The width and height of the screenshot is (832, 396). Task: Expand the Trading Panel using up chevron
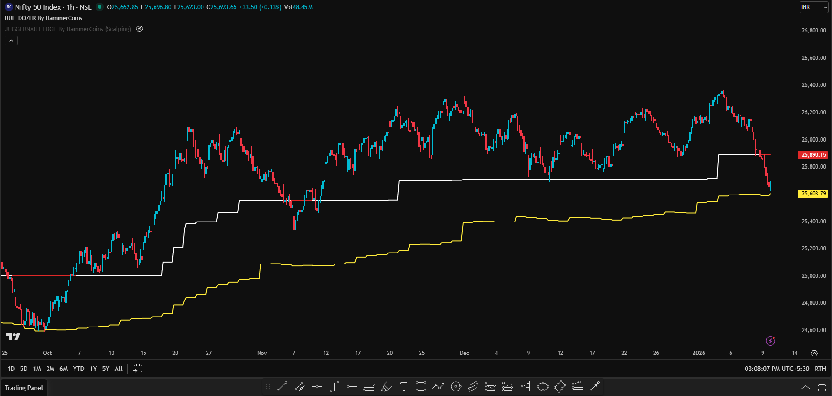[805, 388]
